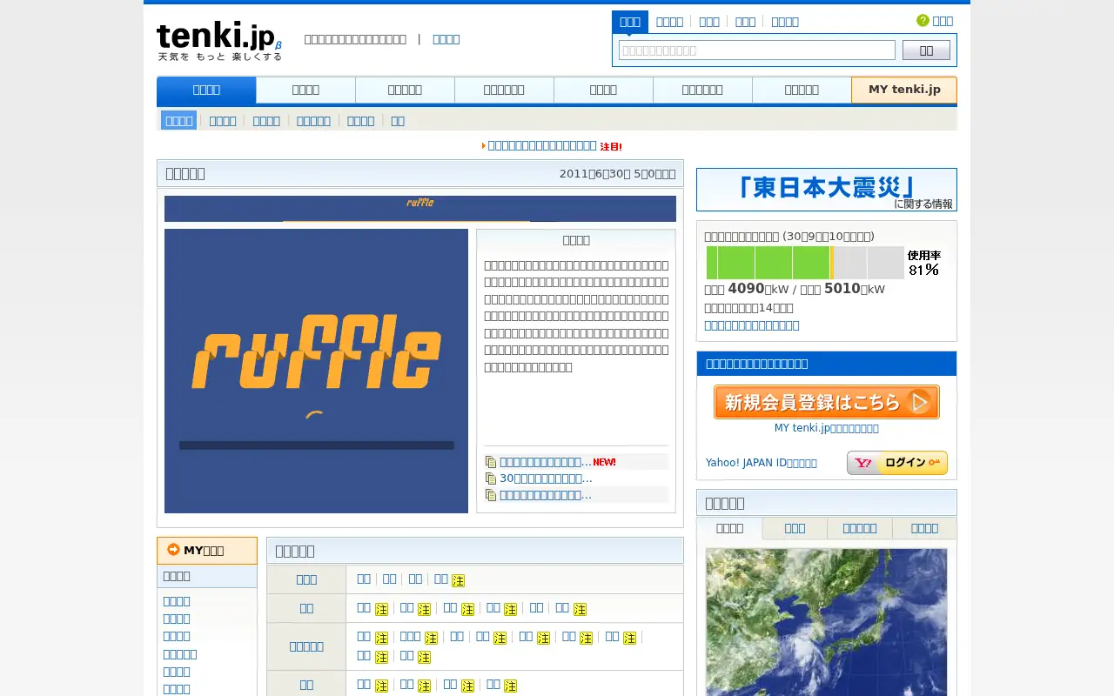Viewport: 1114px width, 696px height.
Task: Open the Yahoo! JAPAN ID link
Action: click(x=762, y=463)
